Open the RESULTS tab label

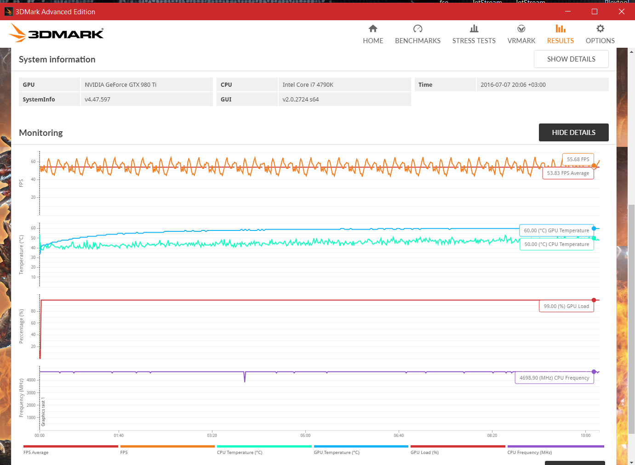click(x=561, y=41)
